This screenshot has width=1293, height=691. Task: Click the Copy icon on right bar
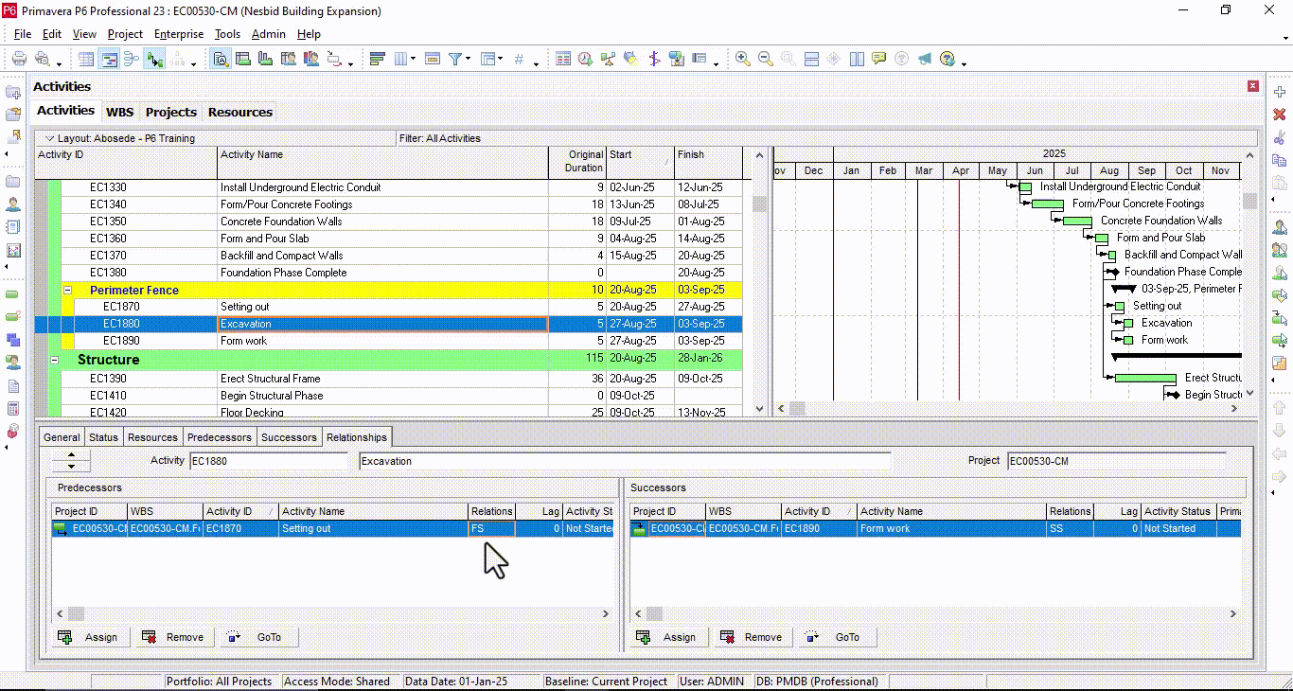click(x=1280, y=160)
